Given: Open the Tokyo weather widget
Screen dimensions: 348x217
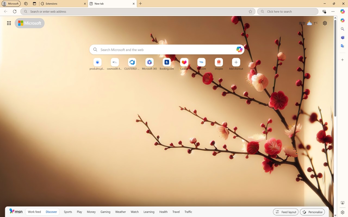Looking at the screenshot, I should coord(308,23).
